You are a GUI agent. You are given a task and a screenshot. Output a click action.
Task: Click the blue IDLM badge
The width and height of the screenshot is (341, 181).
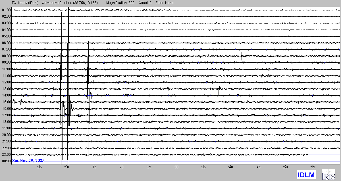[306, 175]
